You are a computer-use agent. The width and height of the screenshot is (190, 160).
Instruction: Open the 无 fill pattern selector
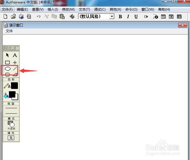click(11, 138)
